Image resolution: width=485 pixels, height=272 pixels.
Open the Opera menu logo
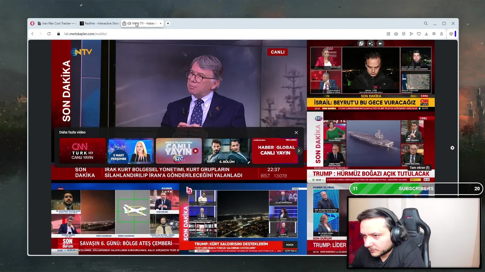tap(32, 23)
